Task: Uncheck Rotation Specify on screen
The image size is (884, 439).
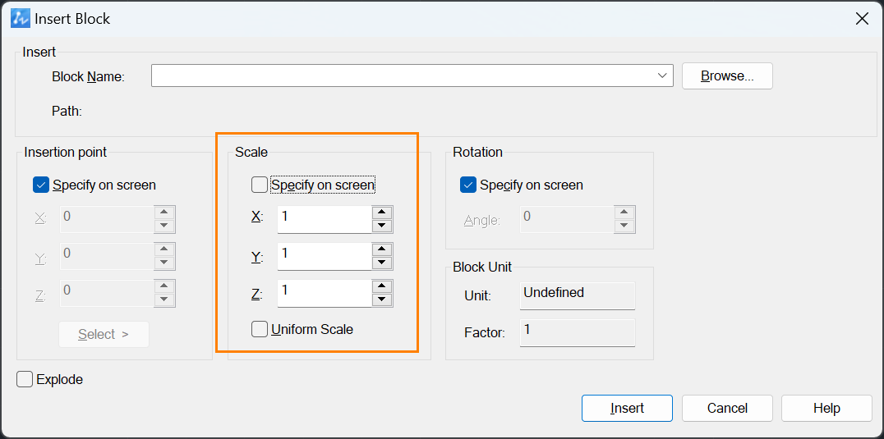Action: point(468,185)
